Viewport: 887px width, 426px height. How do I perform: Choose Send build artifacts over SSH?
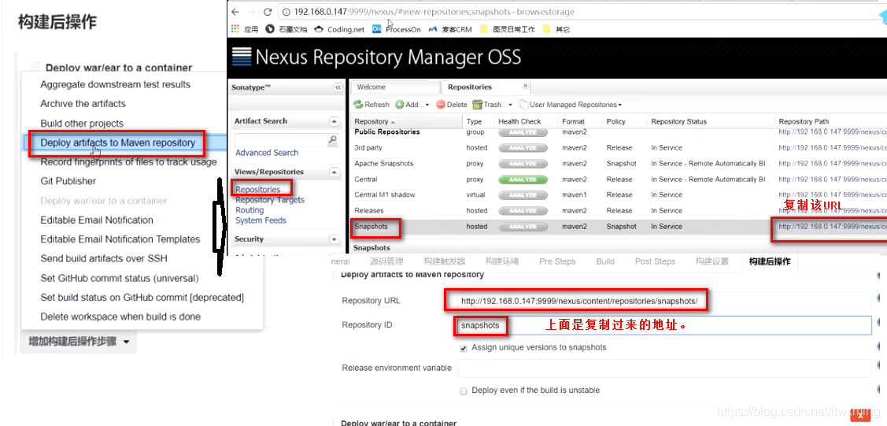tap(104, 258)
